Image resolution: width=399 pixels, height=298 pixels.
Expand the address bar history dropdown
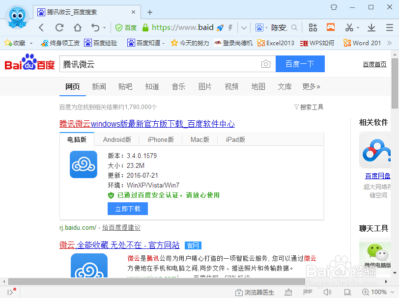244,27
